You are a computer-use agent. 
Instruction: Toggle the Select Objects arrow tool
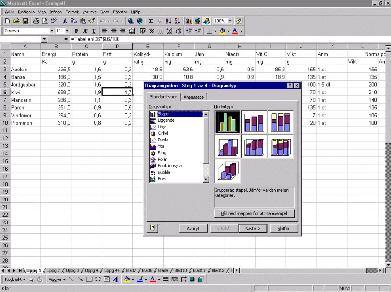point(31,279)
